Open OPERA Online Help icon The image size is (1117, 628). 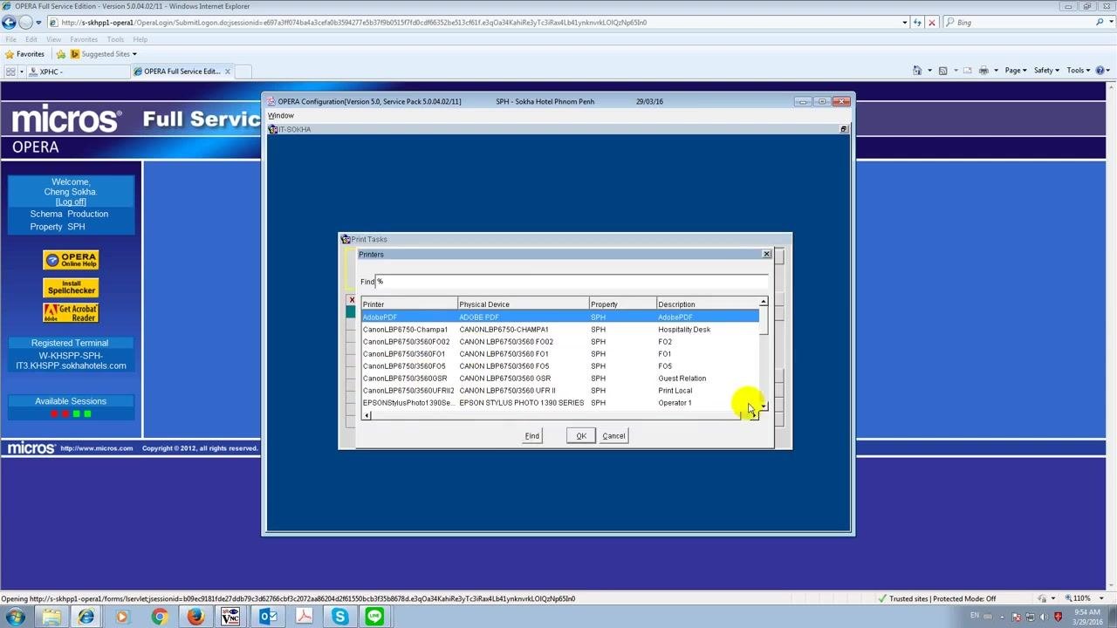point(71,260)
